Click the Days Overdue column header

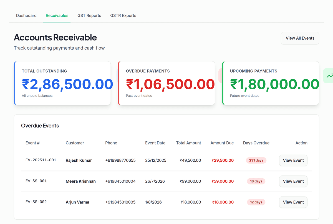[x=256, y=143]
